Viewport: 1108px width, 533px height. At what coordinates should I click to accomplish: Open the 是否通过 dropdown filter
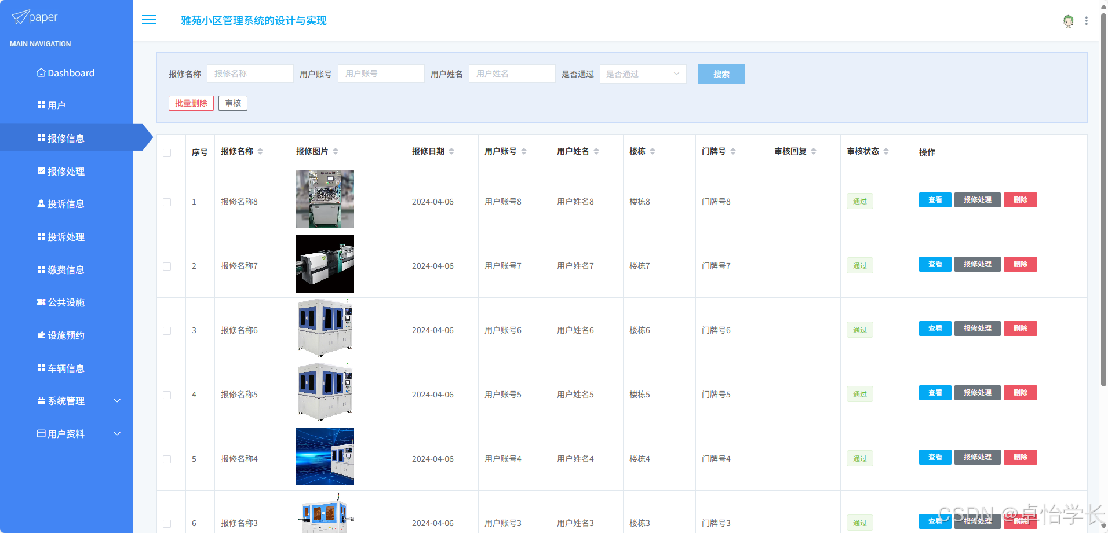click(x=643, y=74)
